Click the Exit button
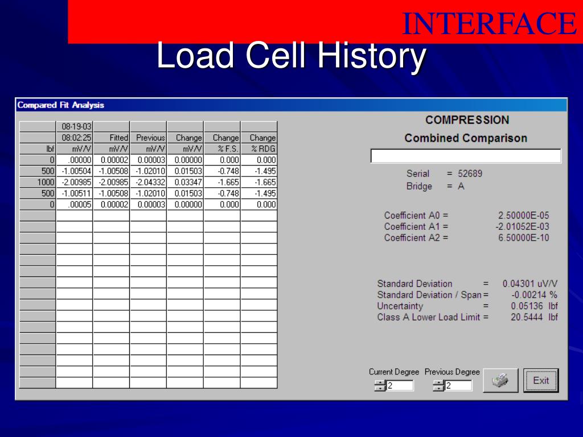This screenshot has height=437, width=583. 541,380
